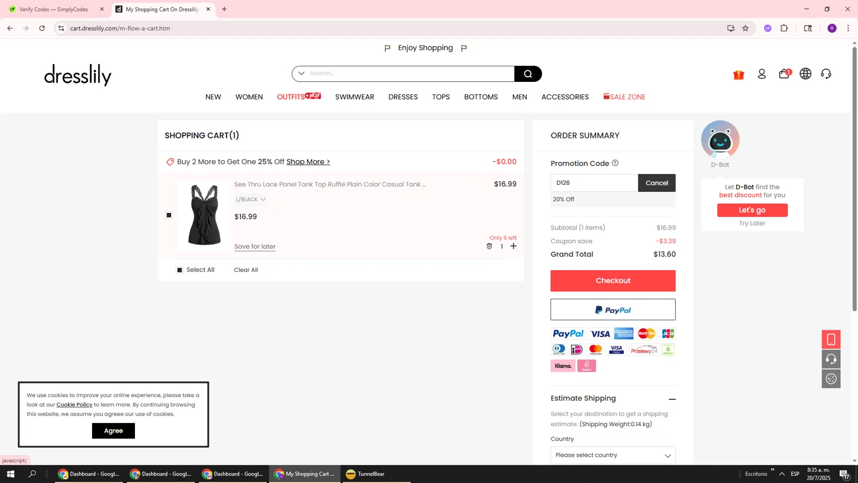Click Save for later link
This screenshot has height=483, width=858.
[x=255, y=247]
